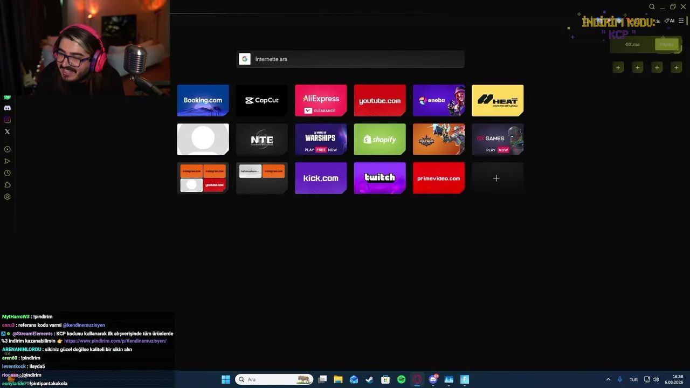Viewport: 690px width, 388px height.
Task: Launch Steam from the taskbar
Action: click(x=369, y=379)
